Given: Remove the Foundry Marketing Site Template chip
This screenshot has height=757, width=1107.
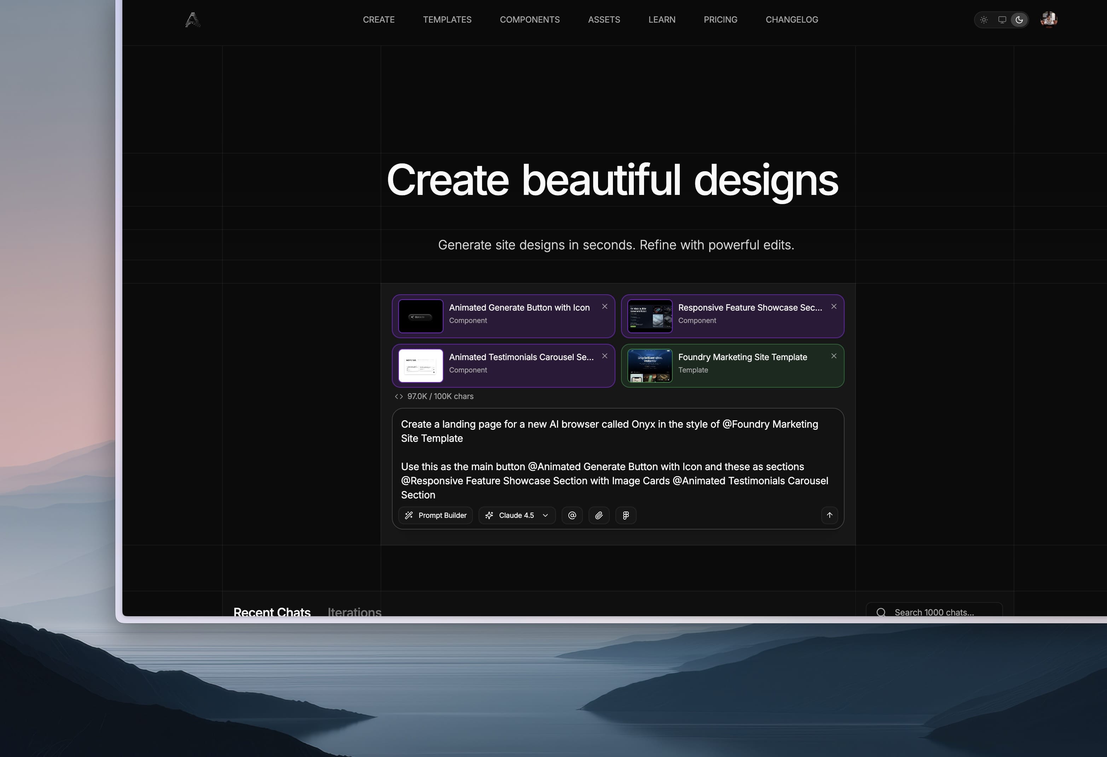Looking at the screenshot, I should pos(834,356).
